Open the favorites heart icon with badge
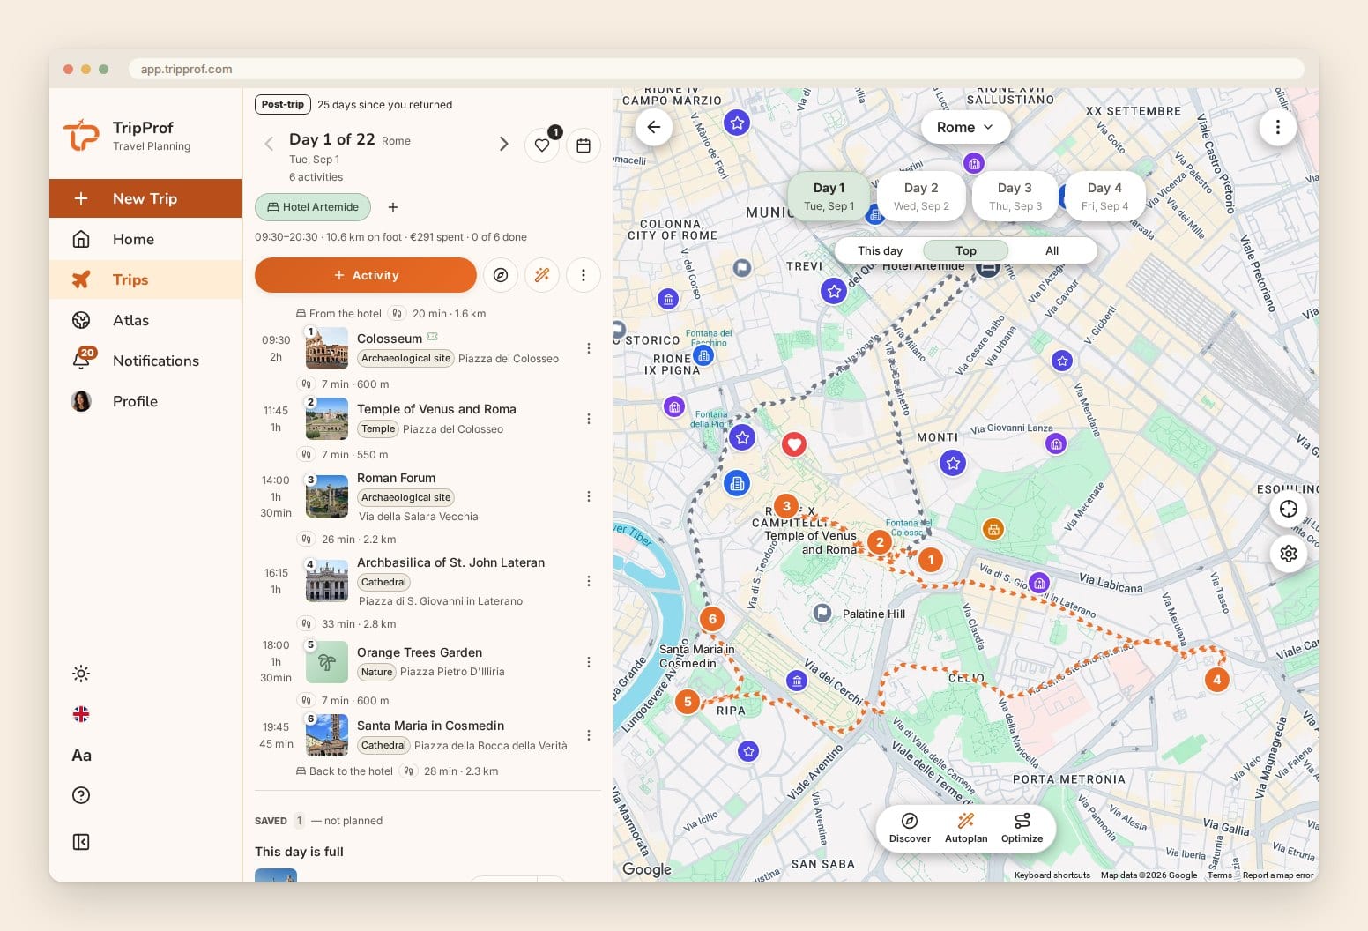This screenshot has height=931, width=1368. (542, 145)
